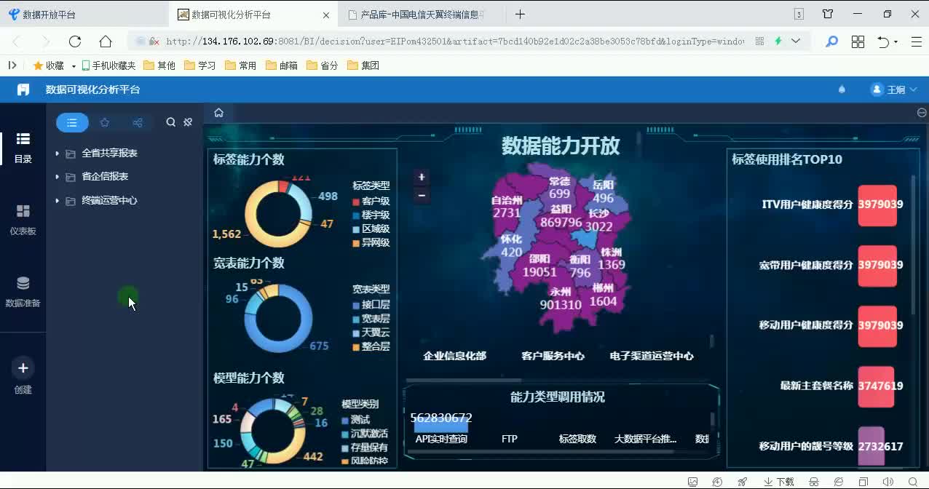Viewport: 929px width, 489px height.
Task: Toggle the 测试 legend in model chart
Action: point(360,420)
